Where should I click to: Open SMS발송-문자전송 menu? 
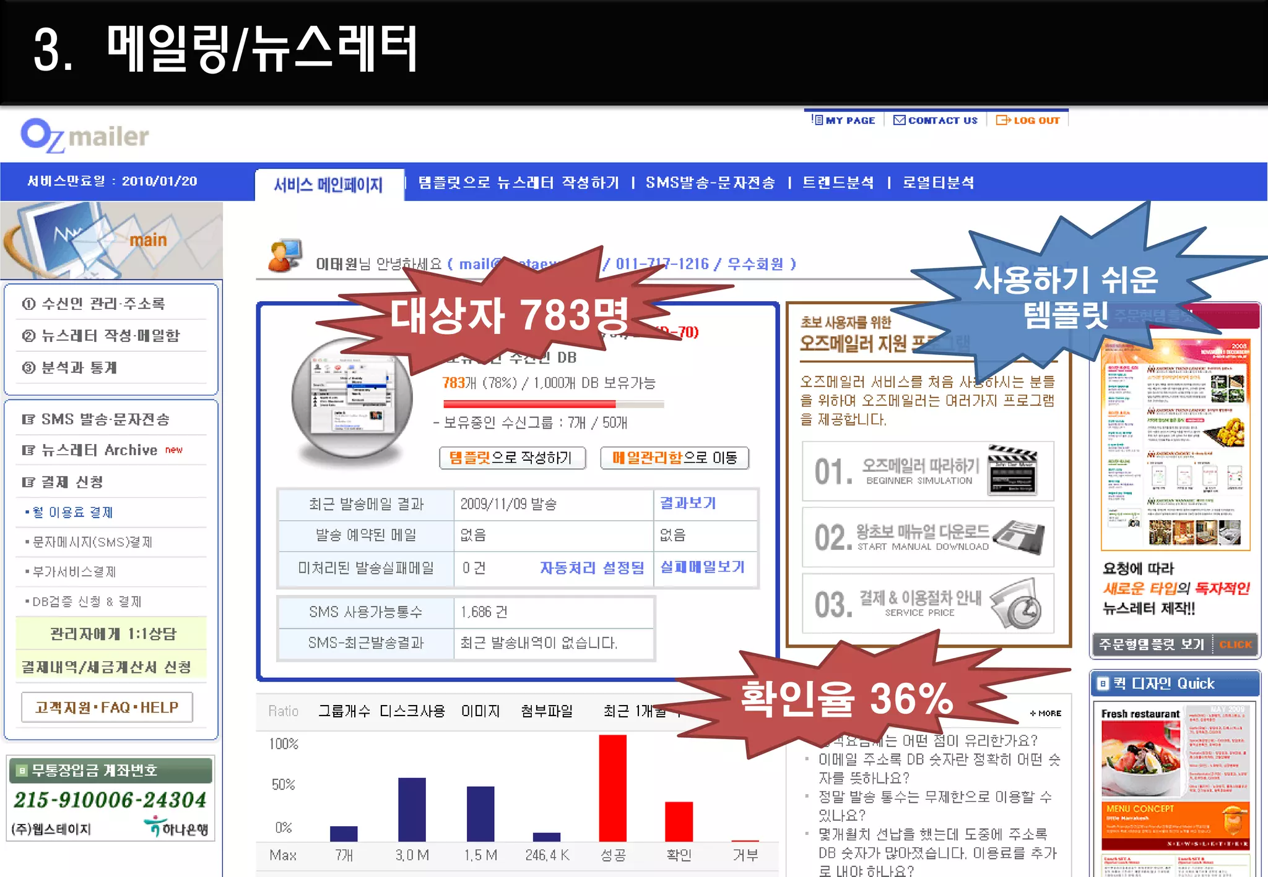click(710, 182)
